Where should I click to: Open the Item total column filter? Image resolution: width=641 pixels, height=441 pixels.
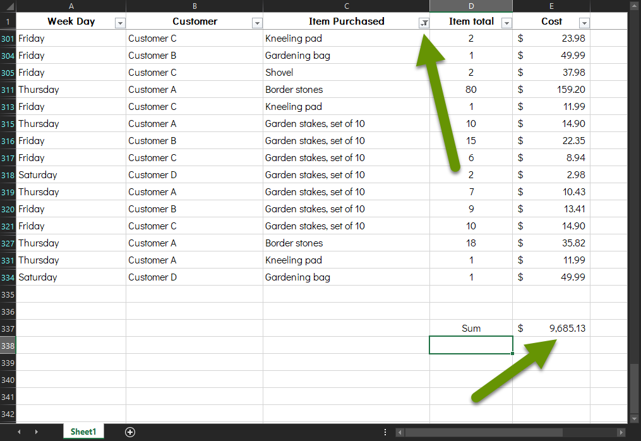pos(505,22)
